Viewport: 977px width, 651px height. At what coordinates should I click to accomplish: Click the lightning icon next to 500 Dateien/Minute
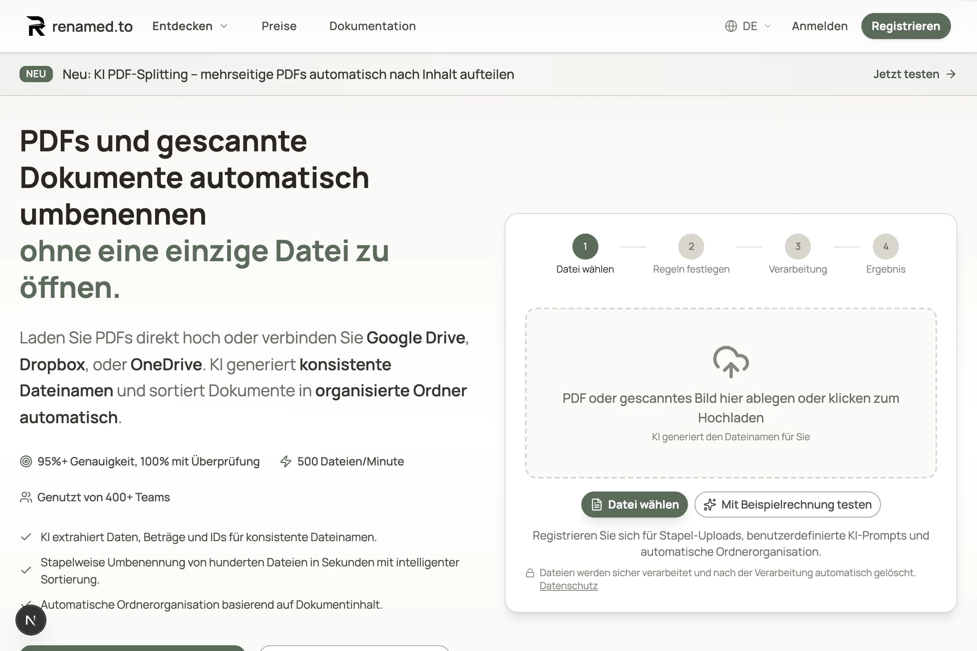286,461
